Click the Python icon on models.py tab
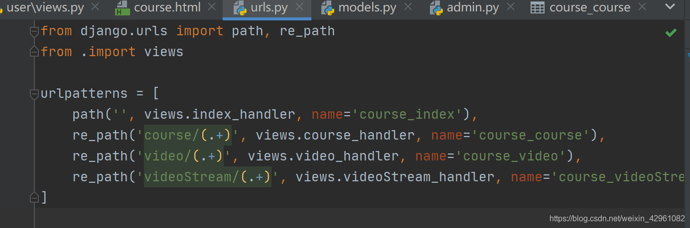690x228 pixels. (327, 7)
